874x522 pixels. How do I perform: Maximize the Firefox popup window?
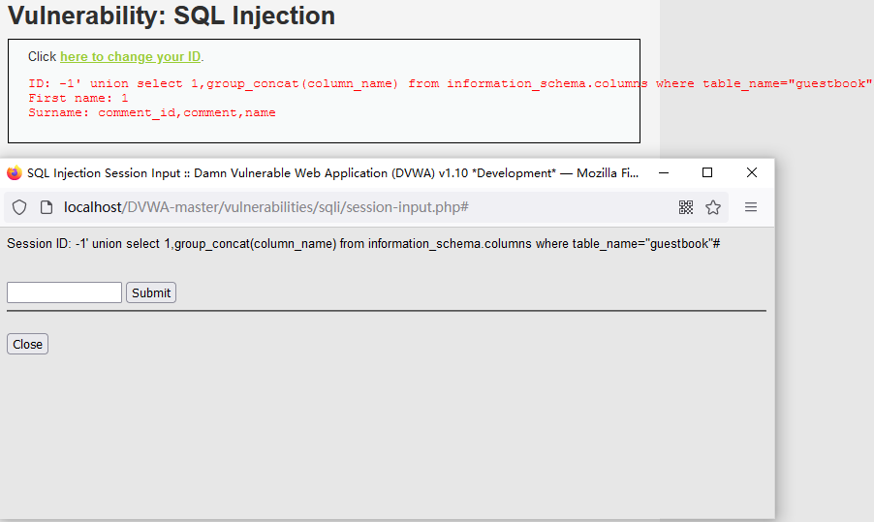click(707, 172)
